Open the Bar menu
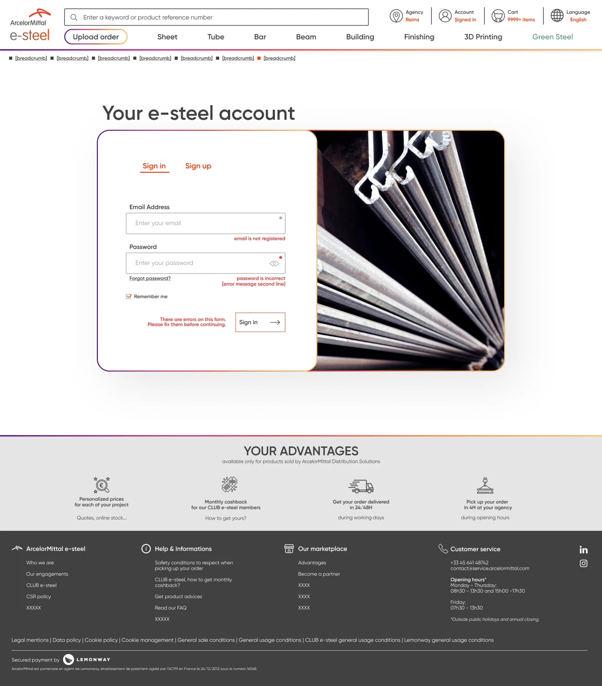The width and height of the screenshot is (602, 686). click(x=260, y=37)
